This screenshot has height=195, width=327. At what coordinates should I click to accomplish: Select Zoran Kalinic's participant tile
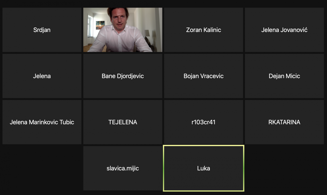[x=204, y=30]
